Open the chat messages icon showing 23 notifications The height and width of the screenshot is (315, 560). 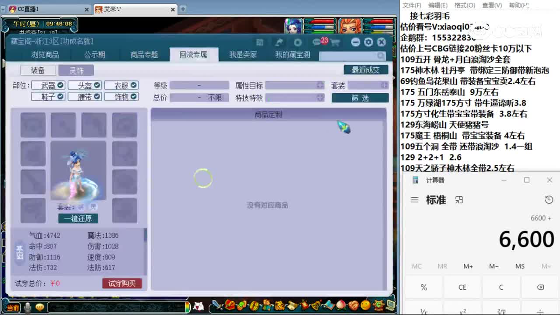point(316,42)
